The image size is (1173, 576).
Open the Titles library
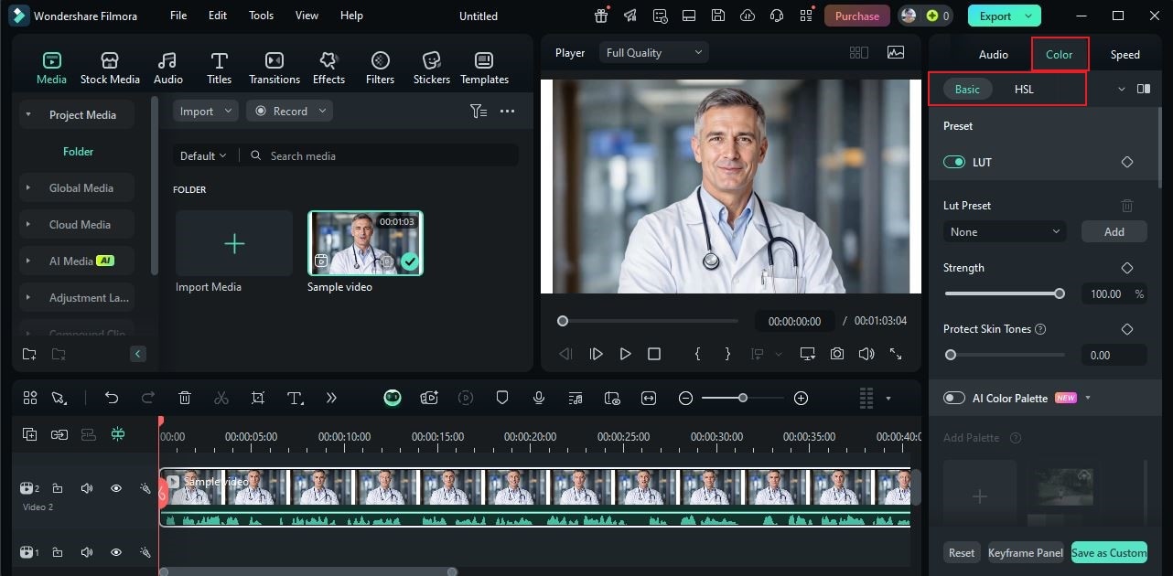pyautogui.click(x=219, y=68)
